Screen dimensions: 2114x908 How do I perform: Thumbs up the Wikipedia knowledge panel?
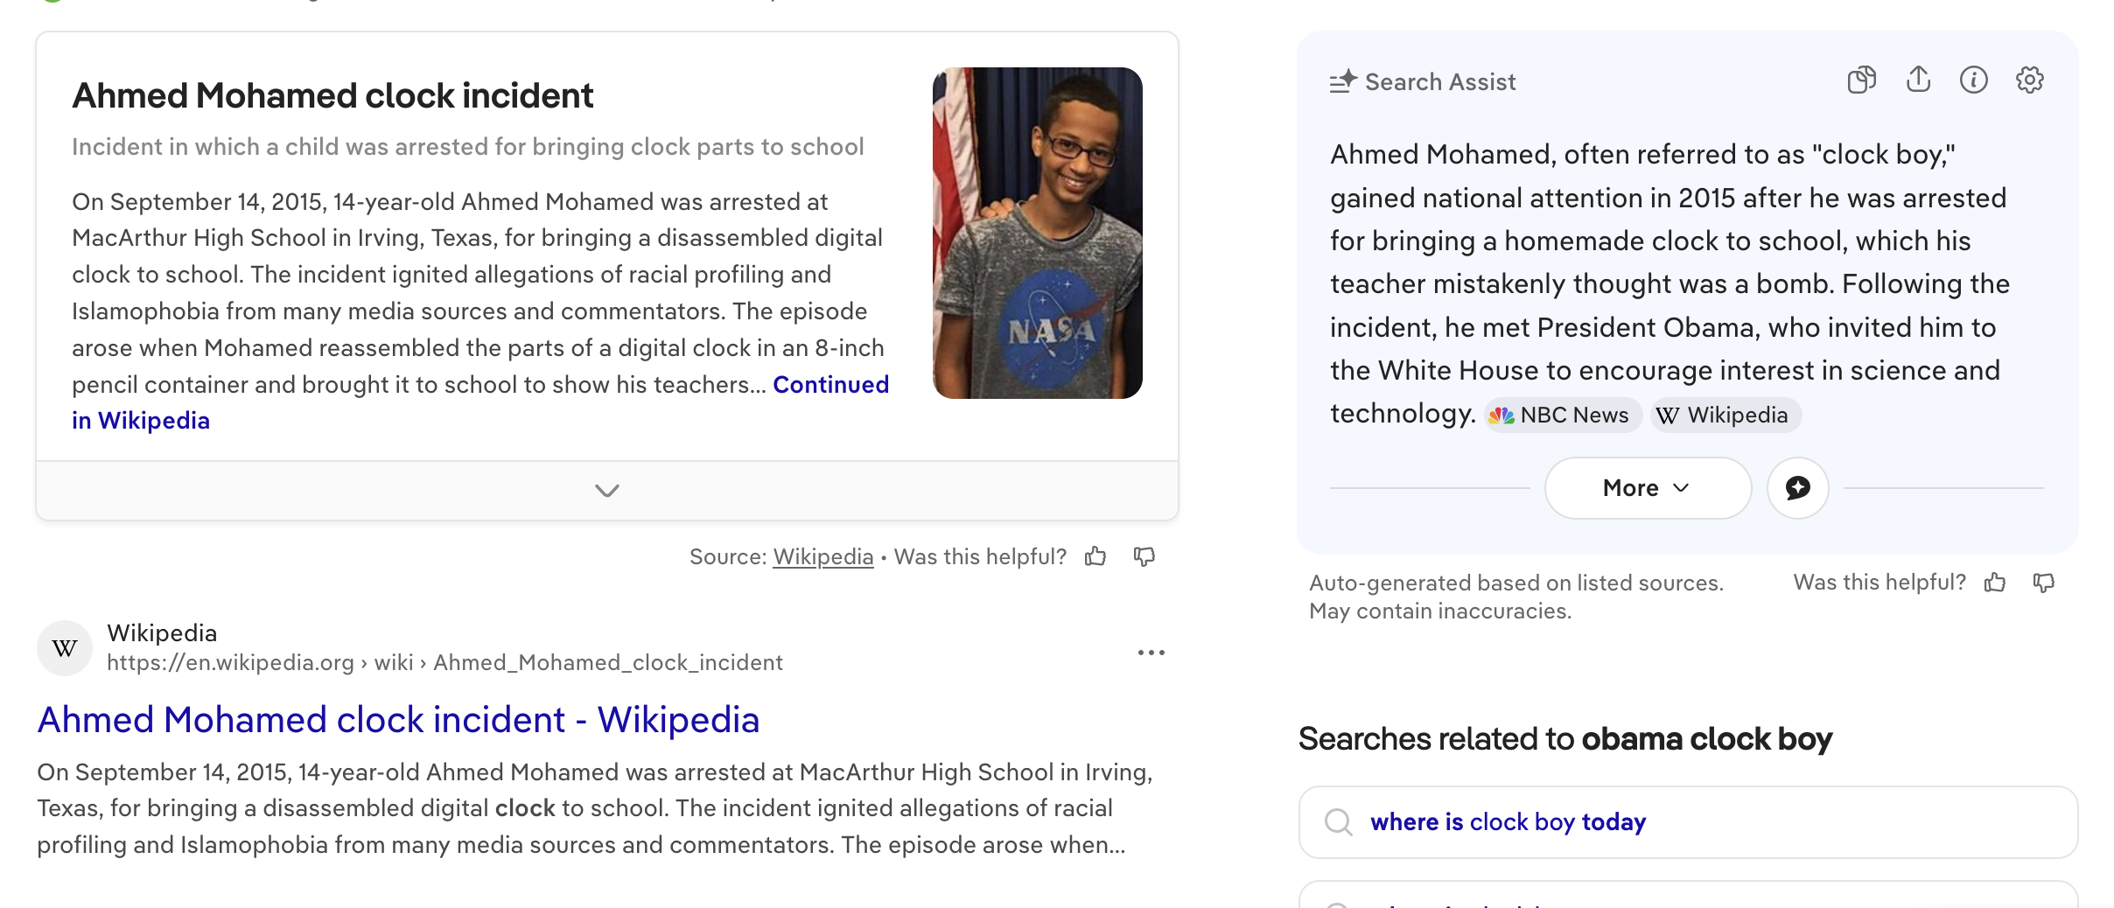point(1095,556)
